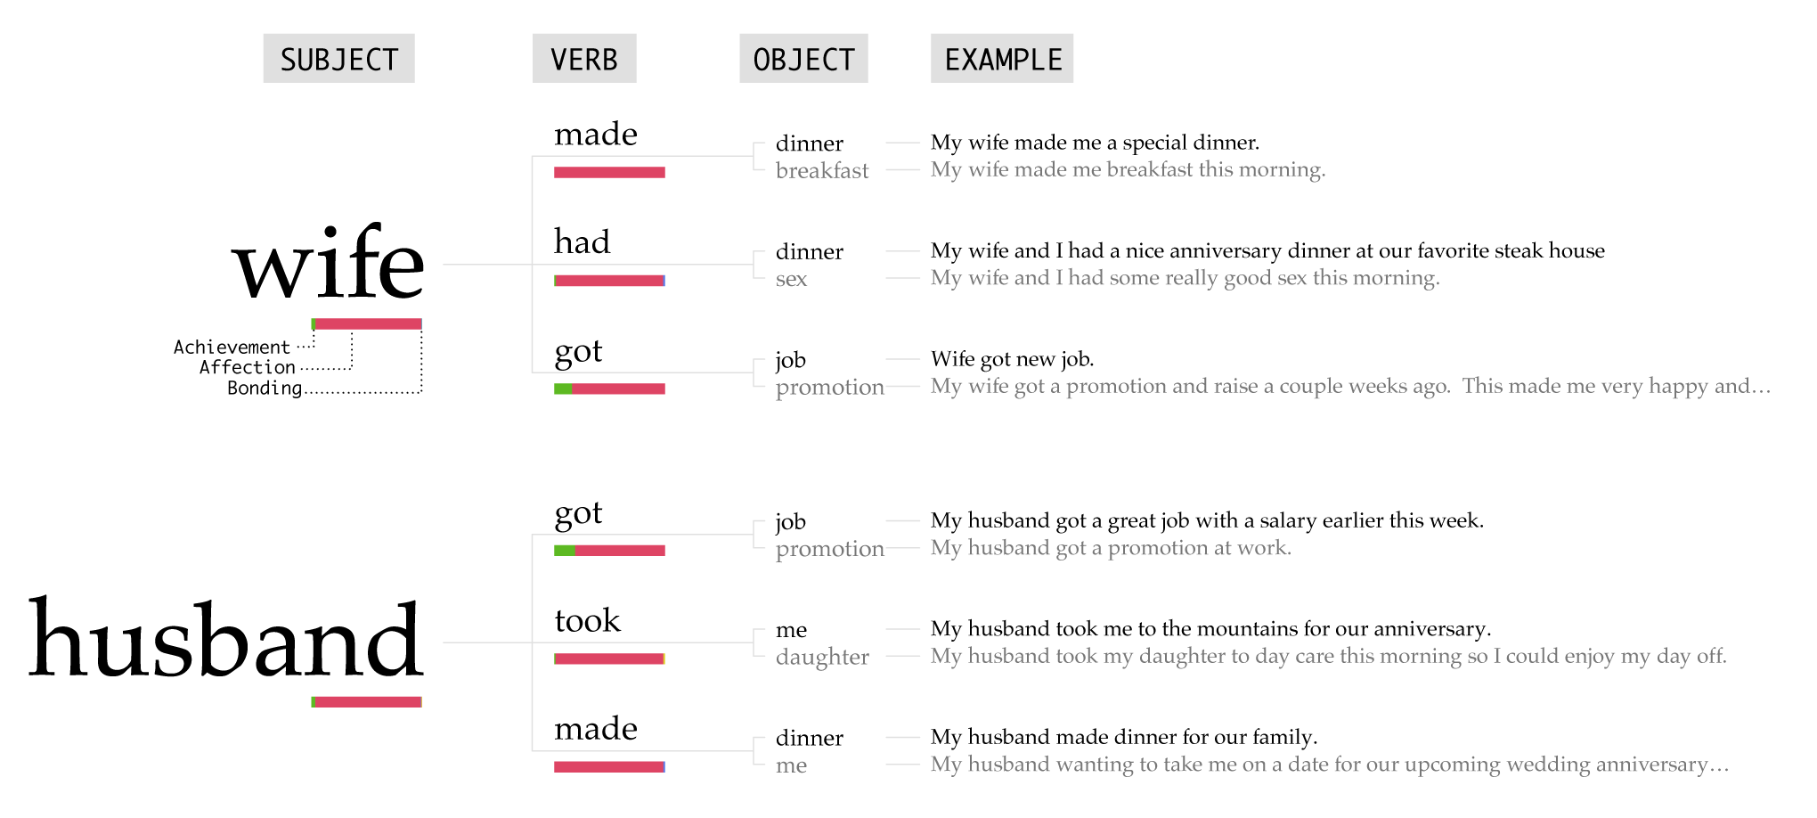The width and height of the screenshot is (1817, 818).
Task: Click the bar under husband's 'made'
Action: point(609,767)
